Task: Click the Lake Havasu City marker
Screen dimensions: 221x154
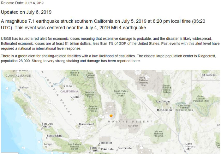Action: (185, 151)
